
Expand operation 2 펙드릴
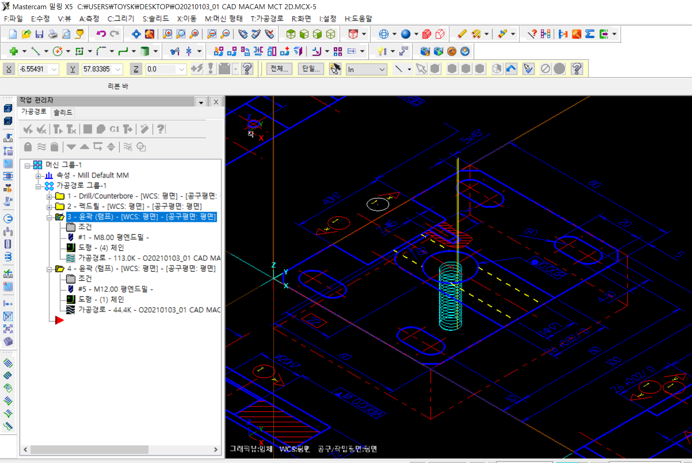tap(49, 207)
